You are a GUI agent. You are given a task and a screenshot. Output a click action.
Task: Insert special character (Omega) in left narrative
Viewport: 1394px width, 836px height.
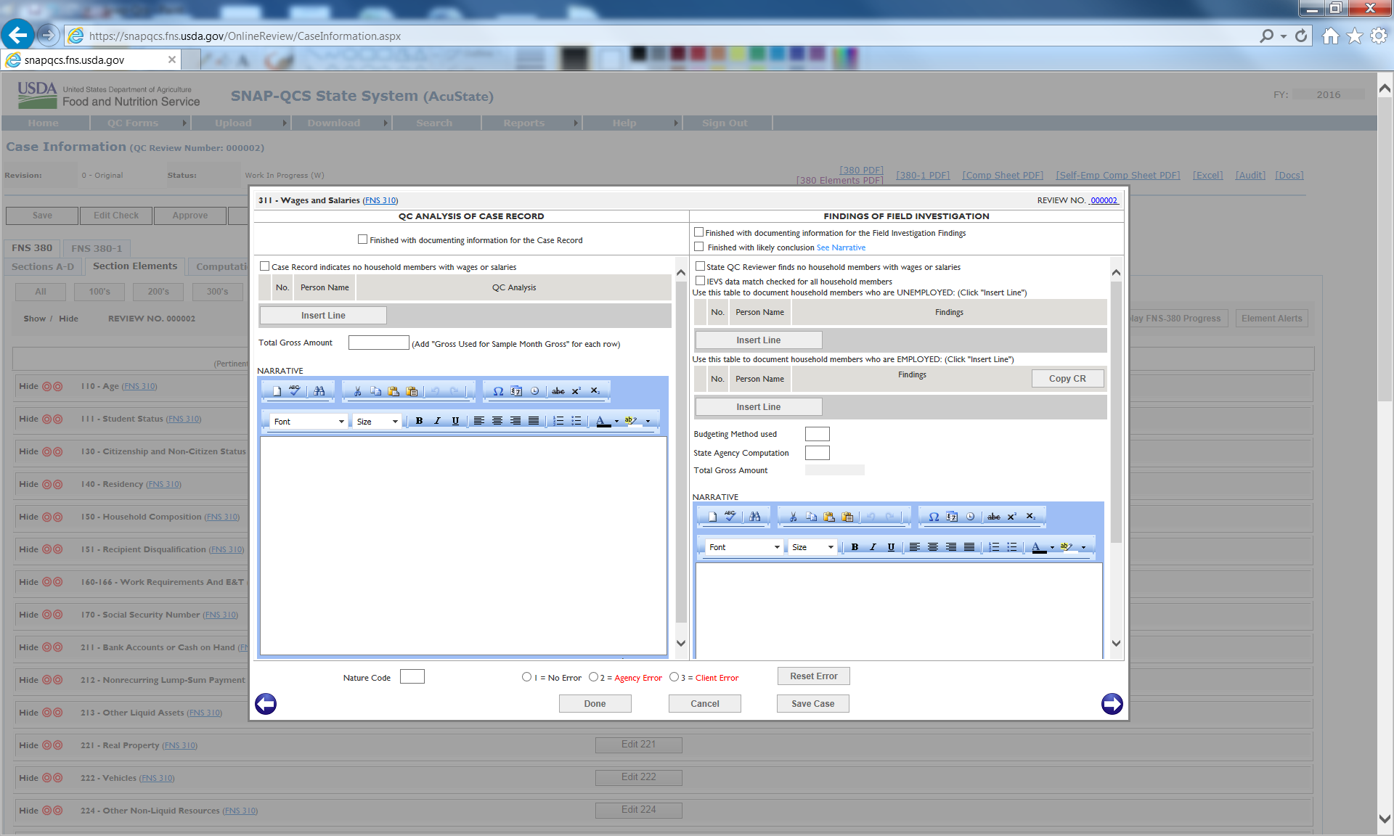point(498,391)
